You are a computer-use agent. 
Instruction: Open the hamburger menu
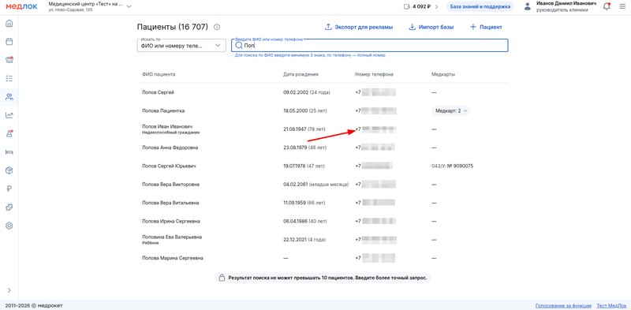622,6
